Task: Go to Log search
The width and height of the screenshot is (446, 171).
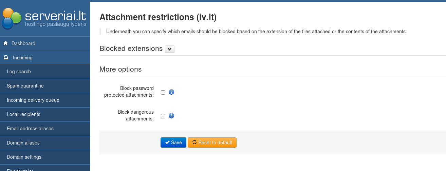Action: click(19, 72)
